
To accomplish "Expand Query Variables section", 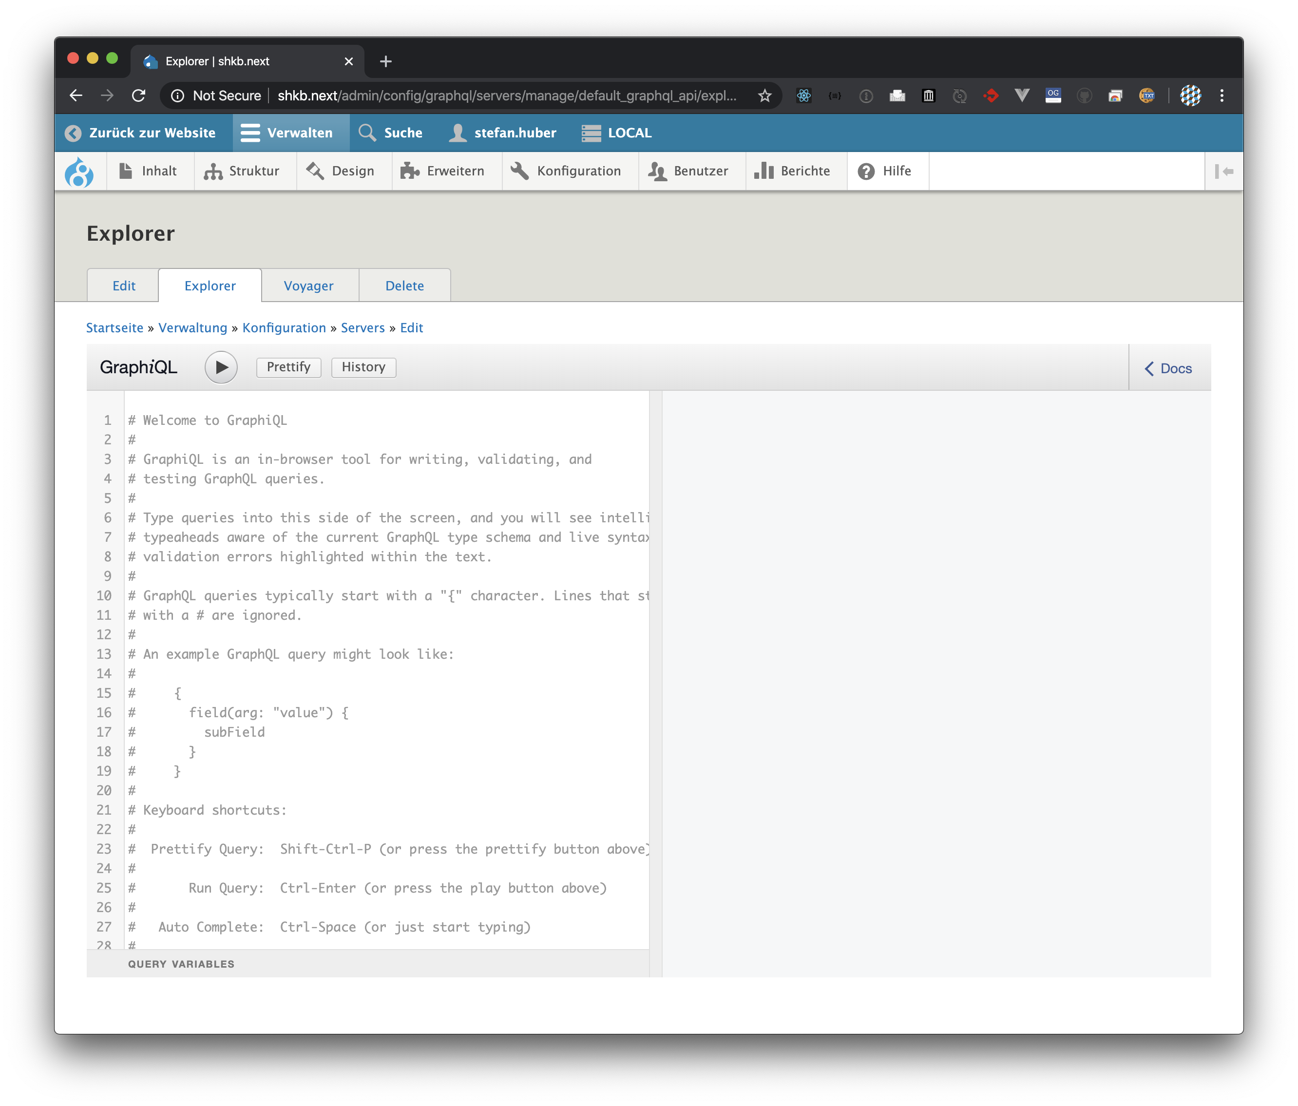I will pyautogui.click(x=181, y=964).
